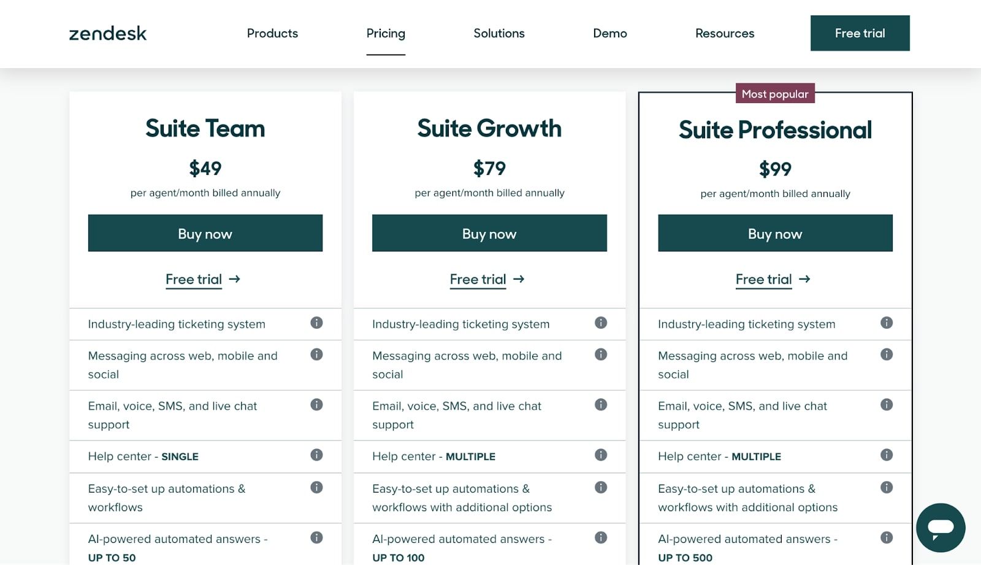This screenshot has width=981, height=565.
Task: Show info for Suite Growth Email, voice, SMS support
Action: click(601, 405)
